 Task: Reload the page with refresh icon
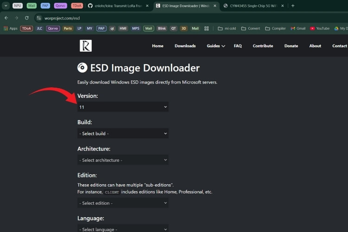click(26, 18)
